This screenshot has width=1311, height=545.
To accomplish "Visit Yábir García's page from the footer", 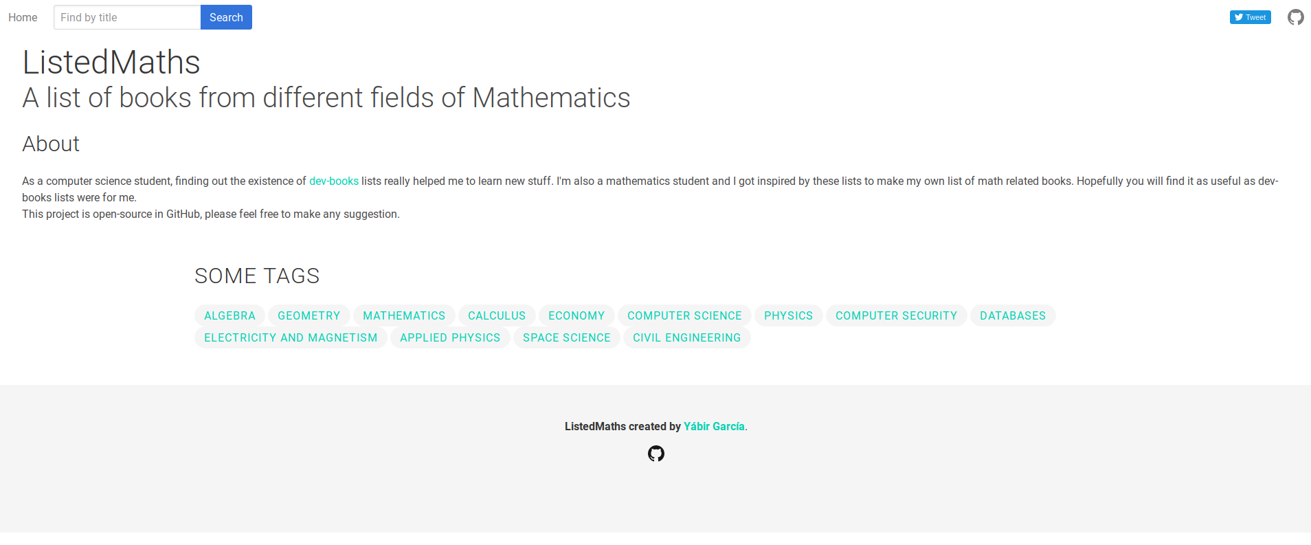I will (x=714, y=426).
